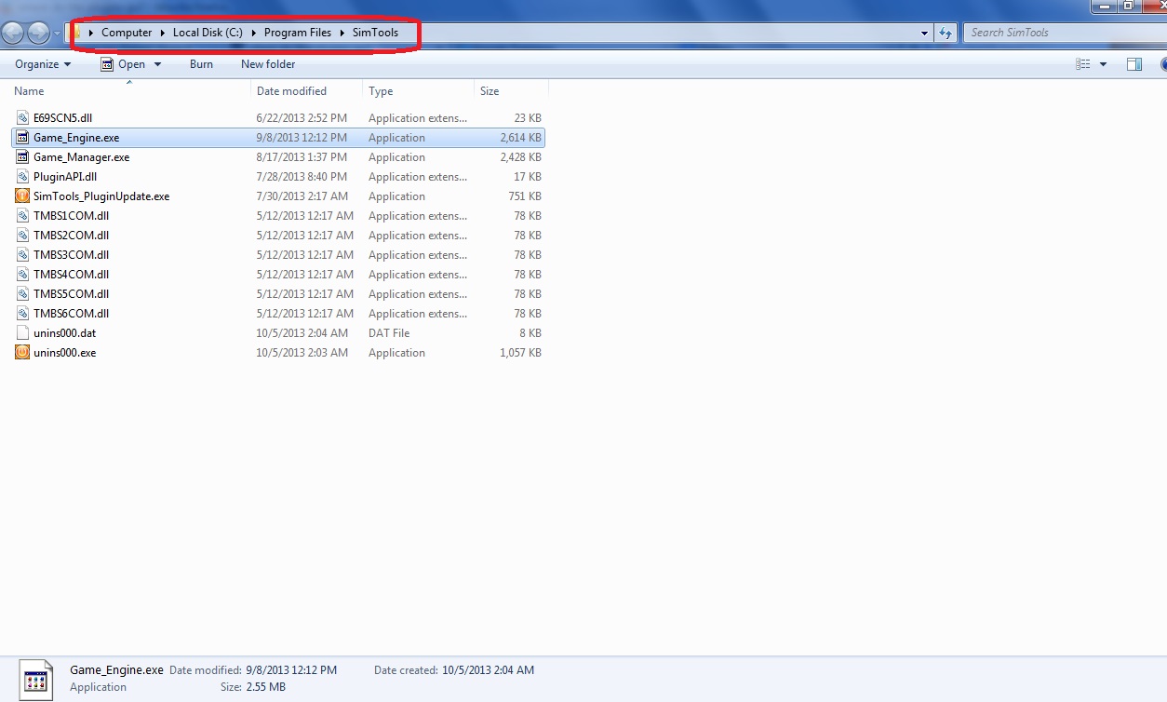Click the 6/22/2013 2:52 PM date cell
The image size is (1167, 702).
(302, 118)
